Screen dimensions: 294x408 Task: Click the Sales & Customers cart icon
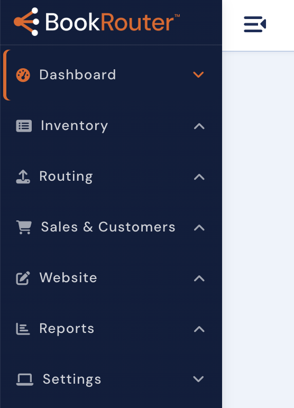click(x=24, y=227)
